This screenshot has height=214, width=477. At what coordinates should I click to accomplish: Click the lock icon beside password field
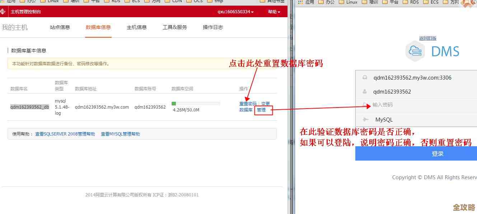pos(365,104)
